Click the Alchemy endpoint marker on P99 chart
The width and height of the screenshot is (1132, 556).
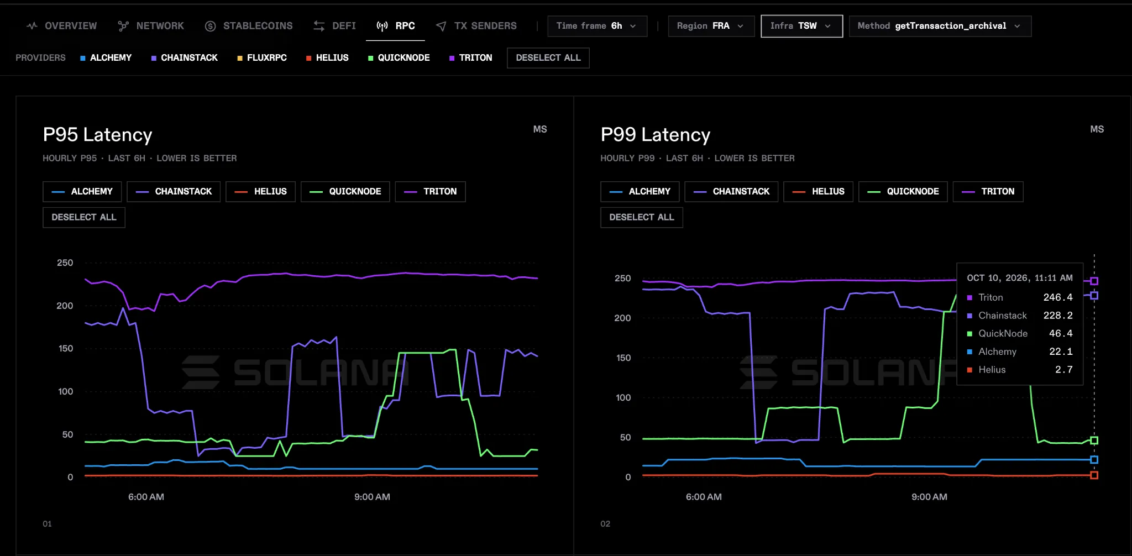[x=1094, y=459]
